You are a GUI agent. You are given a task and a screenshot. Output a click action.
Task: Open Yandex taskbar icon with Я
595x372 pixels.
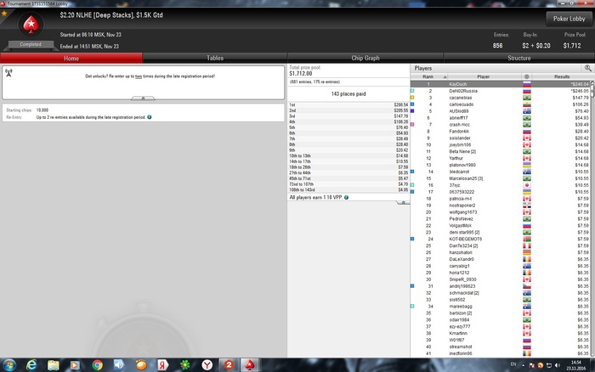[163, 365]
